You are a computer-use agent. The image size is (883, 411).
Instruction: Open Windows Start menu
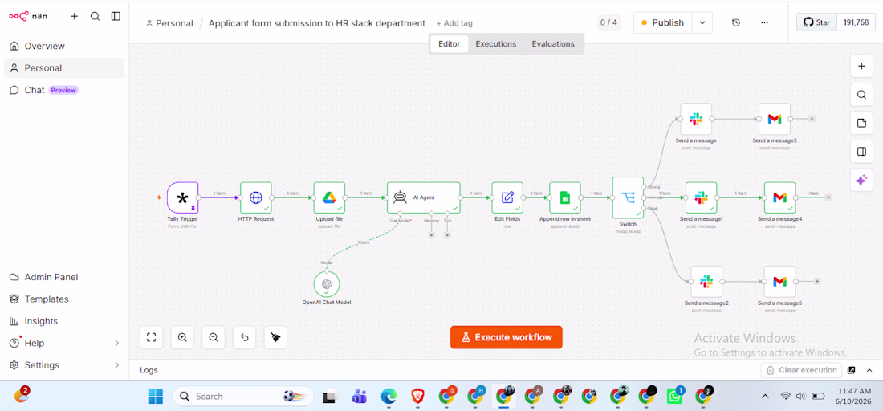pyautogui.click(x=156, y=397)
